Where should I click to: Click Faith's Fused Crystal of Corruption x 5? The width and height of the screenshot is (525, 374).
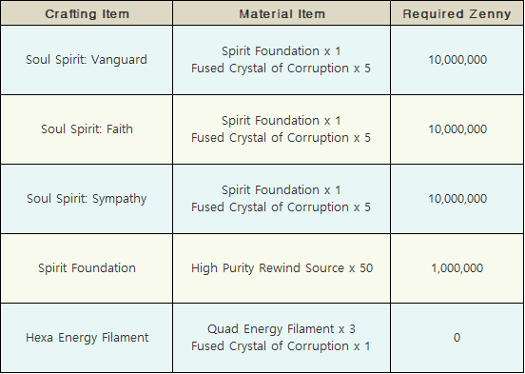[282, 138]
